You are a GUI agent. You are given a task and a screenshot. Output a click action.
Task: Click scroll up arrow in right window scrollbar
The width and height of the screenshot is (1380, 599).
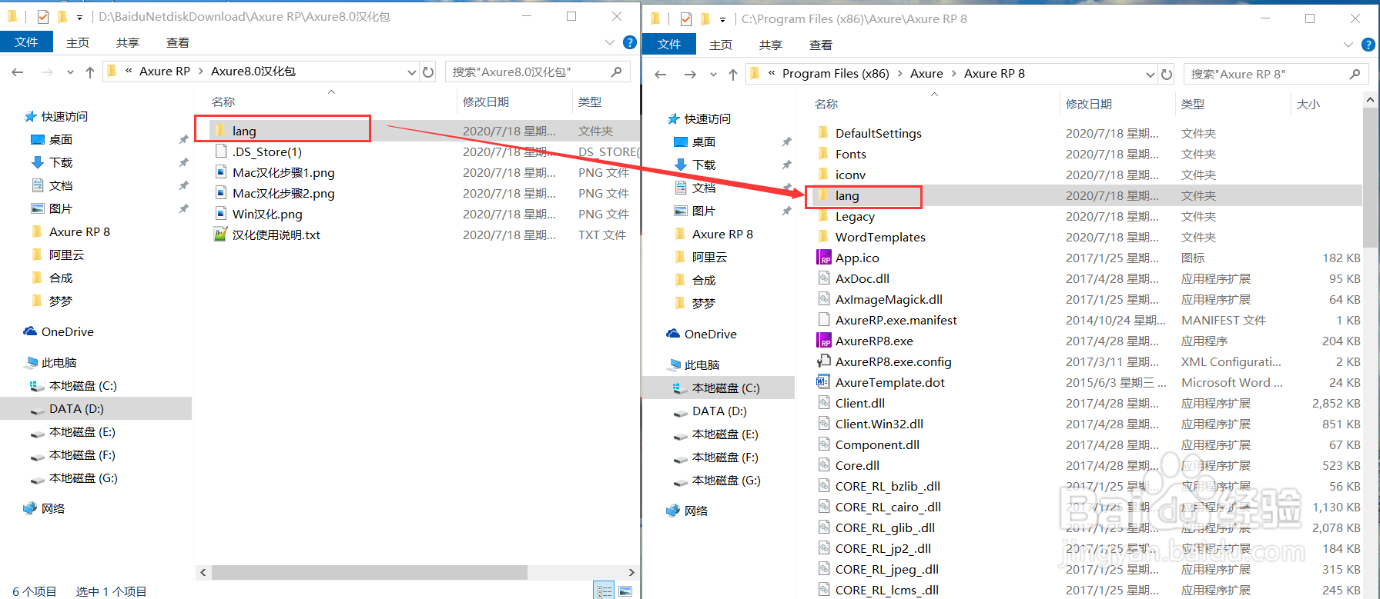click(x=1370, y=100)
